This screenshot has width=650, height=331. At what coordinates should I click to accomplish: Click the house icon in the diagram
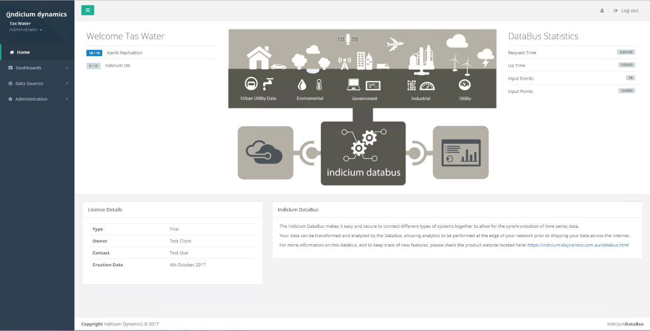(259, 58)
